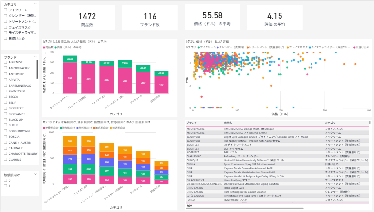Click the ブランド slicer vertical scrollbar
Viewport: 374px width, 212px height.
tap(37, 69)
